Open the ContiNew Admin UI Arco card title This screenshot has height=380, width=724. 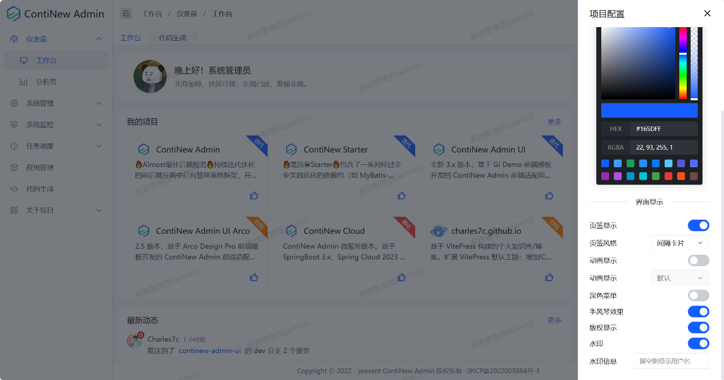pos(203,231)
